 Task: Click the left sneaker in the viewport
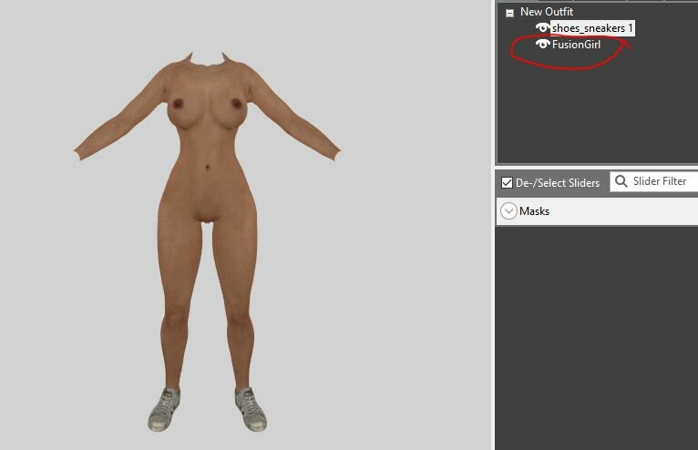pyautogui.click(x=164, y=410)
